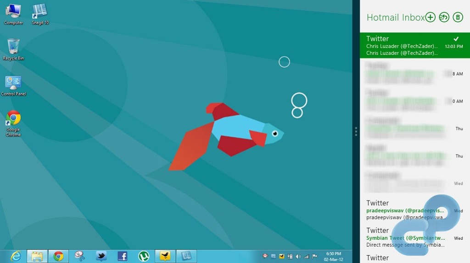The height and width of the screenshot is (263, 470).
Task: Compose a new mail with the plus icon
Action: click(431, 17)
